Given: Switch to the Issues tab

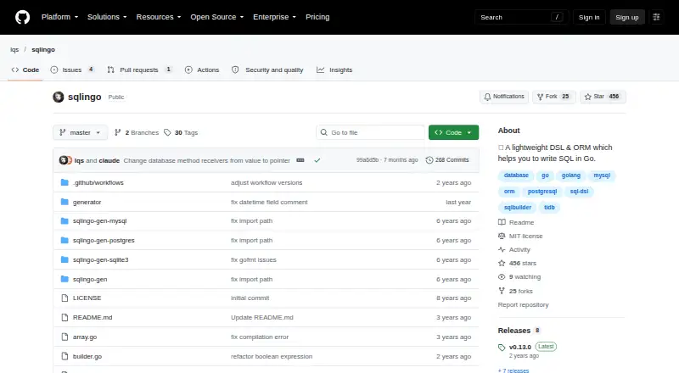Looking at the screenshot, I should 72,70.
